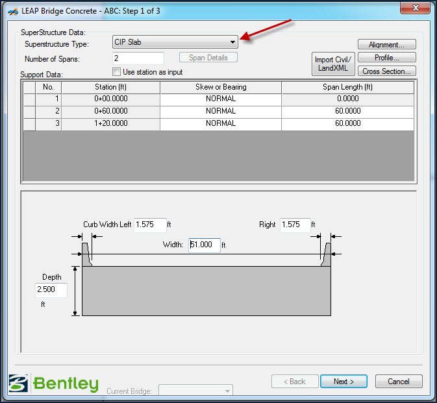Click the Curb Width Left field
437x403 pixels.
pyautogui.click(x=150, y=225)
